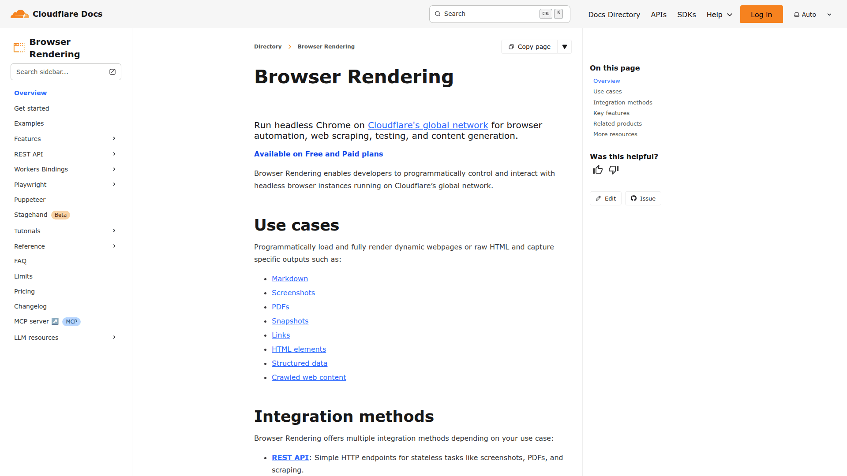847x476 pixels.
Task: Open the Help menu chevron
Action: tap(728, 15)
